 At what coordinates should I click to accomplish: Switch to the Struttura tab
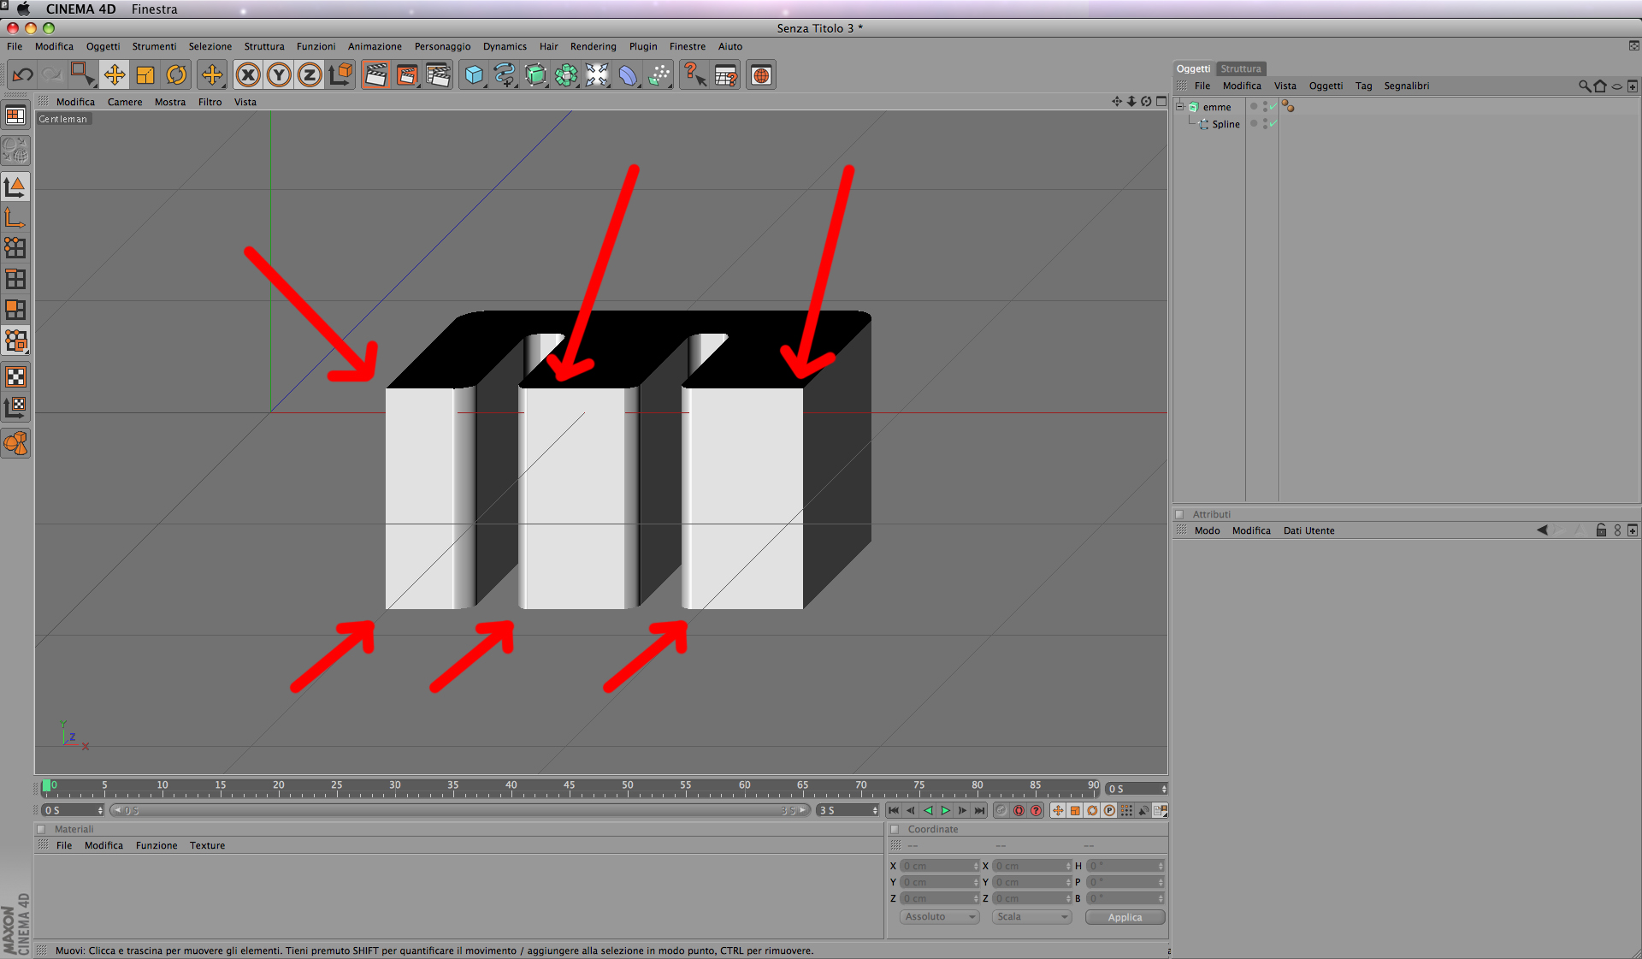(1240, 68)
